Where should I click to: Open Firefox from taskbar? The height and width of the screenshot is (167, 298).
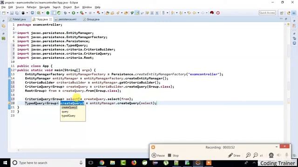coord(134,163)
